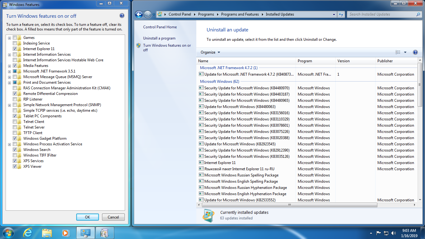The width and height of the screenshot is (425, 239).
Task: Launch Internet Explorer from taskbar
Action: [28, 233]
